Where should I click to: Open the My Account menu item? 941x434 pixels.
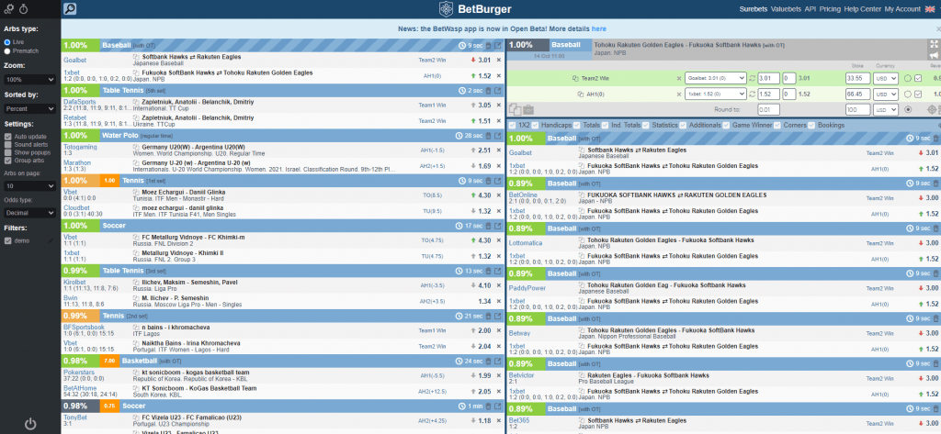click(x=902, y=9)
